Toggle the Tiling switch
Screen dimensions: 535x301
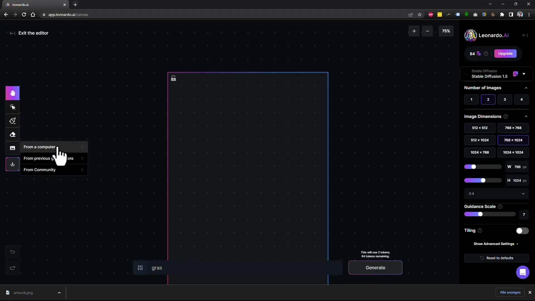click(x=522, y=230)
